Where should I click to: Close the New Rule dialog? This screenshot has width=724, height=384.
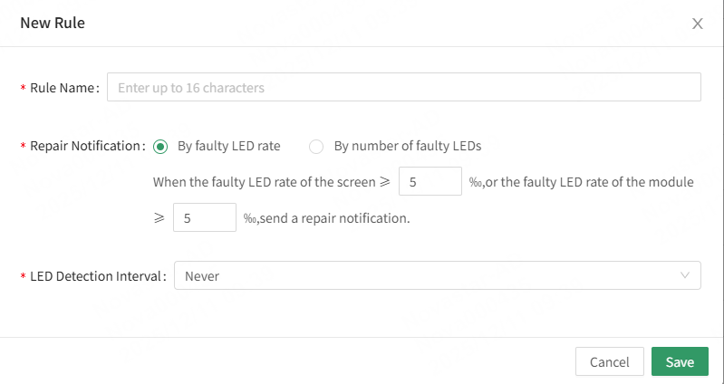[697, 24]
